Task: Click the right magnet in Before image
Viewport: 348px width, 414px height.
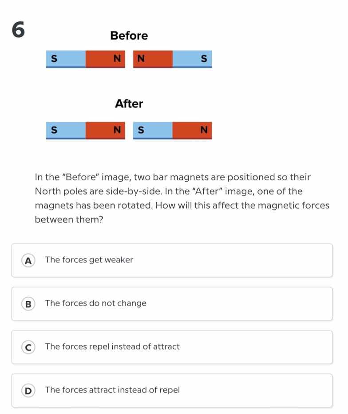Action: pos(173,58)
